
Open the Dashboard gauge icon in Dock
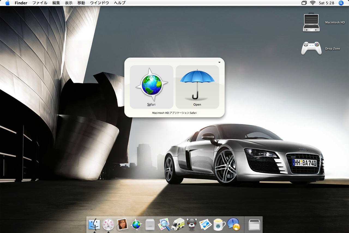pos(108,225)
